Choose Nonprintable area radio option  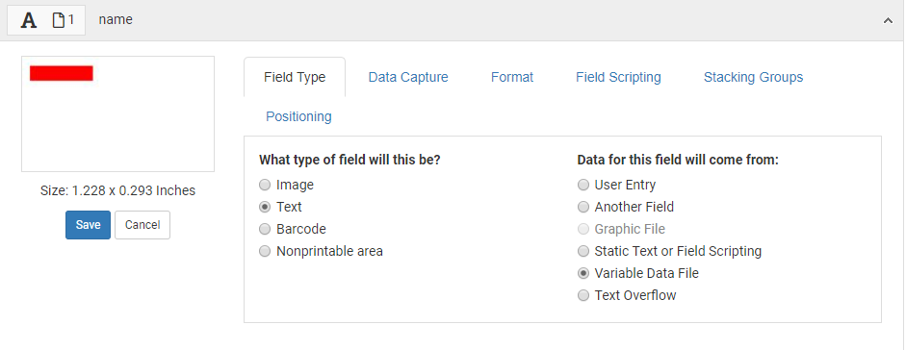pos(265,251)
